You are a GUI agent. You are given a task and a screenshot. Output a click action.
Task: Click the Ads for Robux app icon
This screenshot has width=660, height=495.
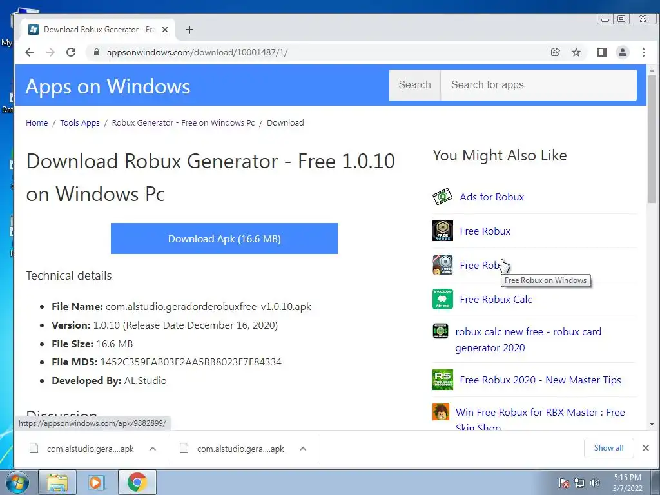click(x=442, y=197)
